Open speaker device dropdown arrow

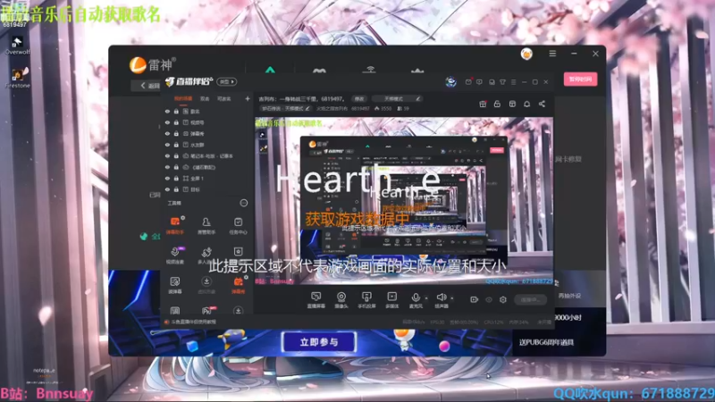452,298
